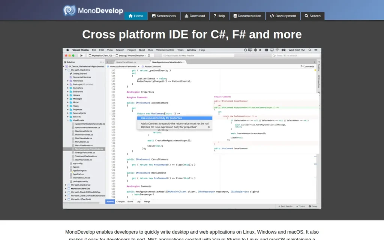384x240 pixels.
Task: Click the macOS clock 'Wed 3:46 PM'
Action: point(296,50)
